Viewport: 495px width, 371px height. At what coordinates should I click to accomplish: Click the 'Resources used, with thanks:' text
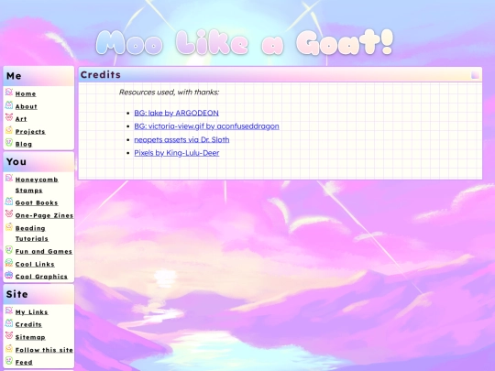[x=170, y=93]
